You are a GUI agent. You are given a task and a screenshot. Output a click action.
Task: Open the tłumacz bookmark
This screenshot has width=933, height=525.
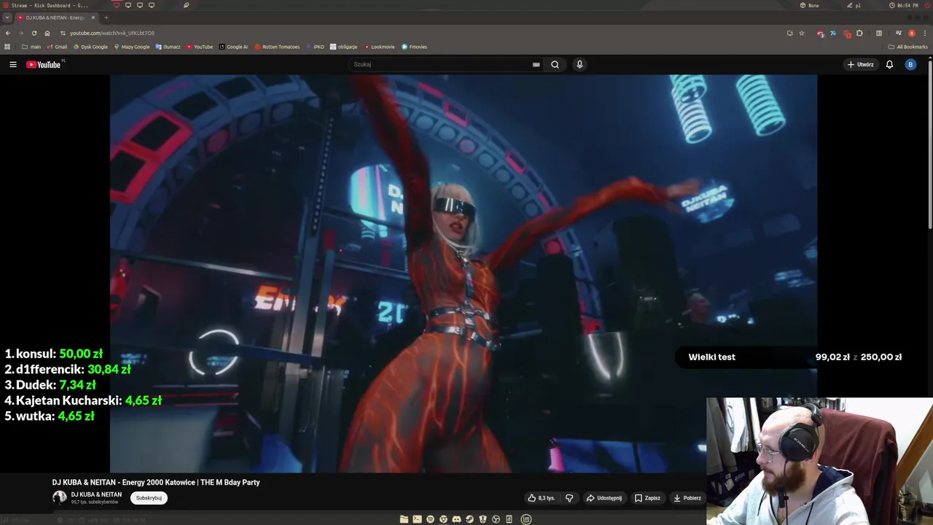click(168, 47)
